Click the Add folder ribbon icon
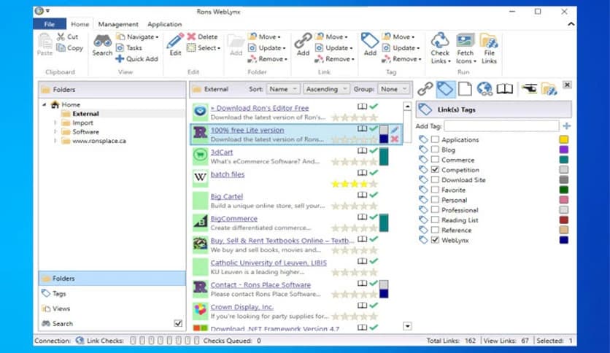Screen dimensions: 610x353 click(x=236, y=42)
